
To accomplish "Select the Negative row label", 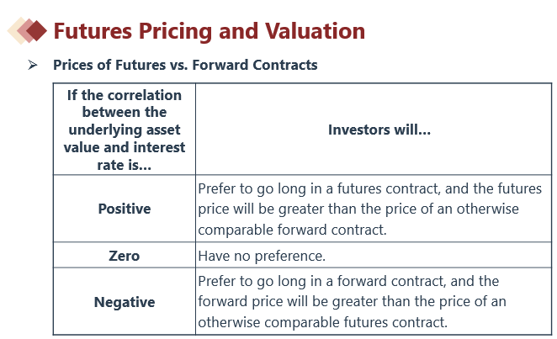I will 125,302.
